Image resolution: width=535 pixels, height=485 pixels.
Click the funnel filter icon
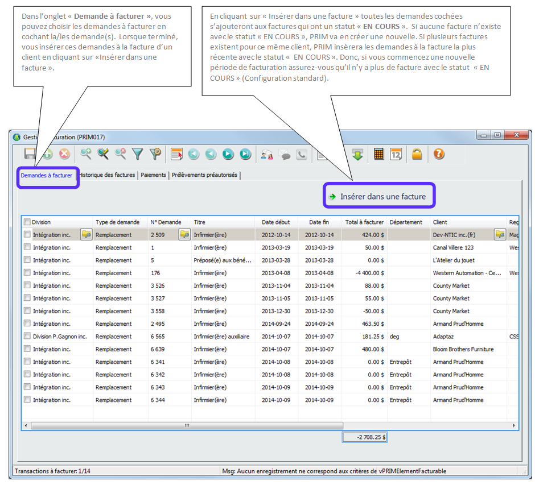[137, 154]
